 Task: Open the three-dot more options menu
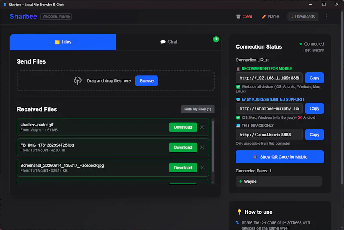pyautogui.click(x=326, y=17)
